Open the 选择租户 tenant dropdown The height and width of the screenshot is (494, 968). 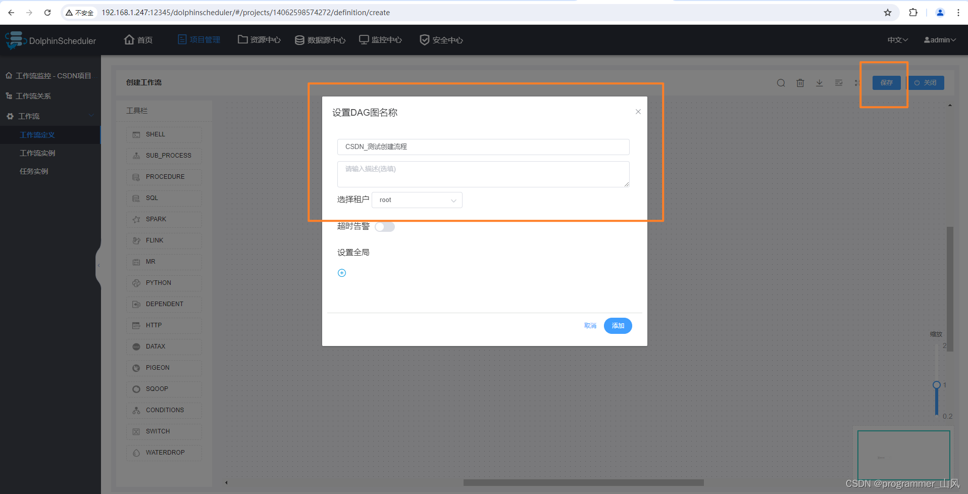click(417, 200)
